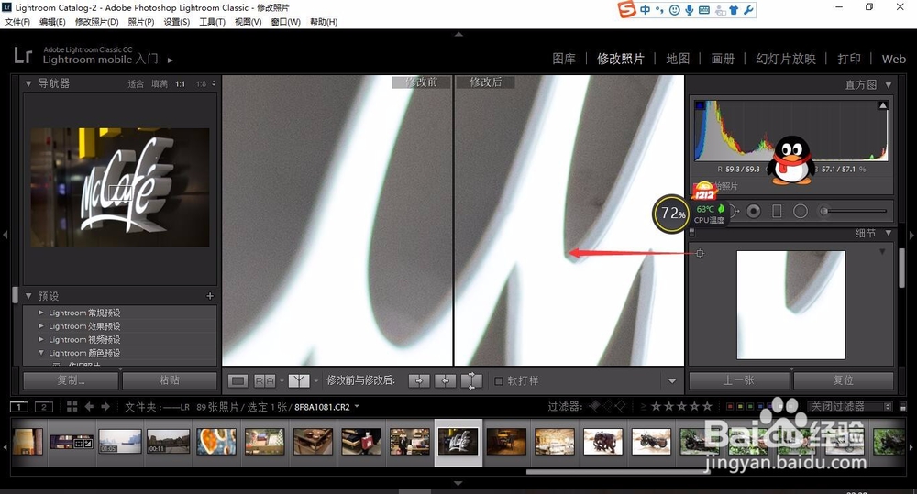Add a new preset with plus icon

tap(210, 296)
